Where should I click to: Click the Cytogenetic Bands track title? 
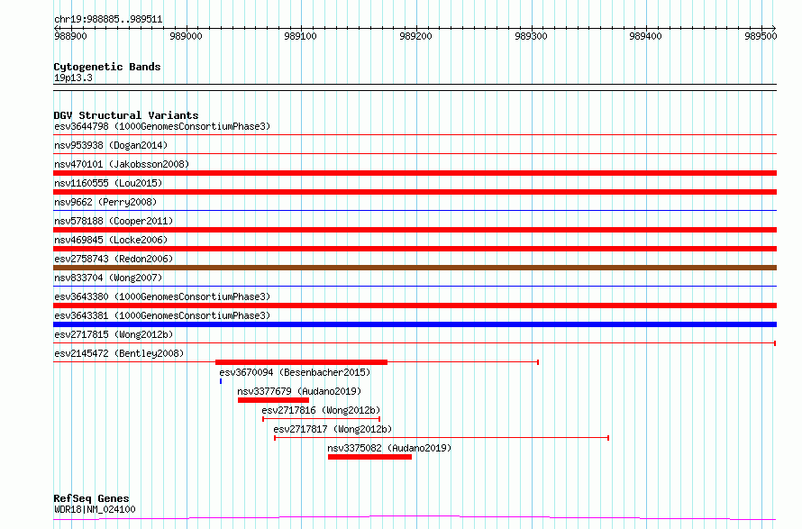[107, 67]
